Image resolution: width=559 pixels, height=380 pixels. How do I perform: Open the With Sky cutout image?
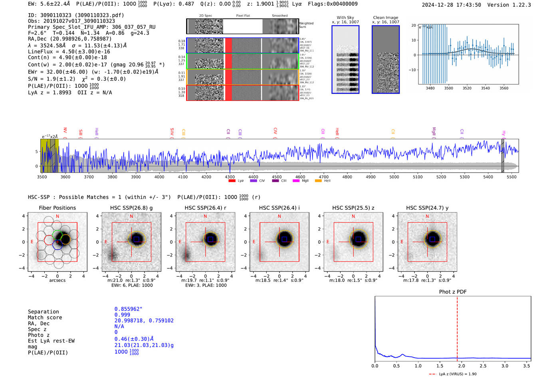(345, 59)
